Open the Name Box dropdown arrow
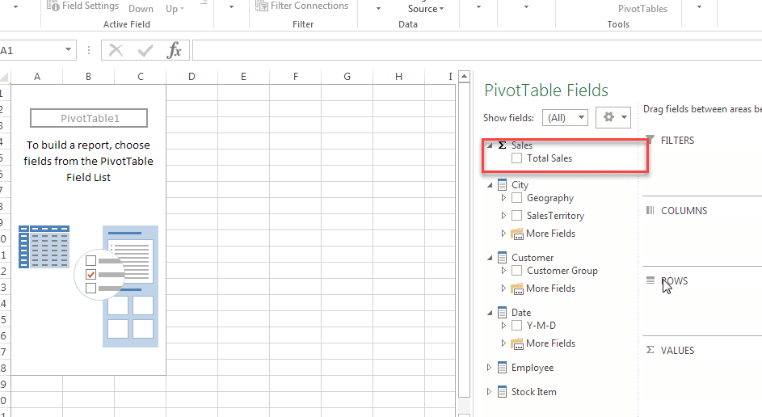Image resolution: width=762 pixels, height=417 pixels. [x=68, y=51]
